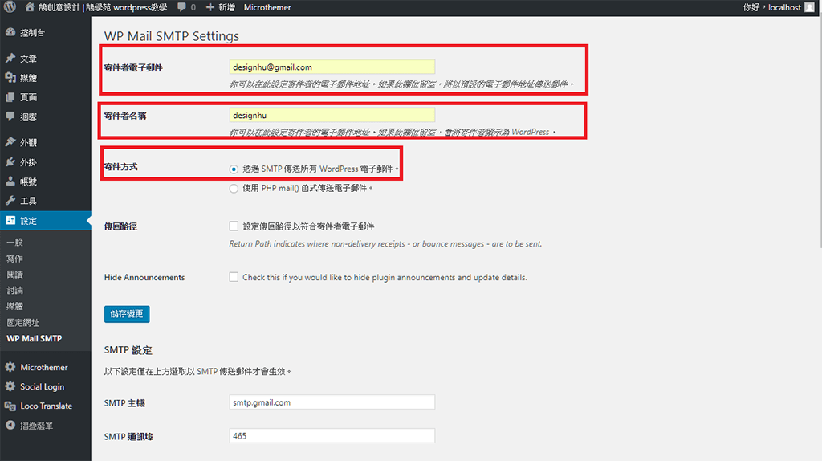Open the 工具 menu item
Image resolution: width=822 pixels, height=461 pixels.
pos(46,201)
